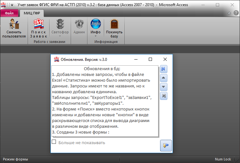Screen dimensions: 240x163
Task: Click the Сменить пользователя icon
Action: click(x=14, y=25)
